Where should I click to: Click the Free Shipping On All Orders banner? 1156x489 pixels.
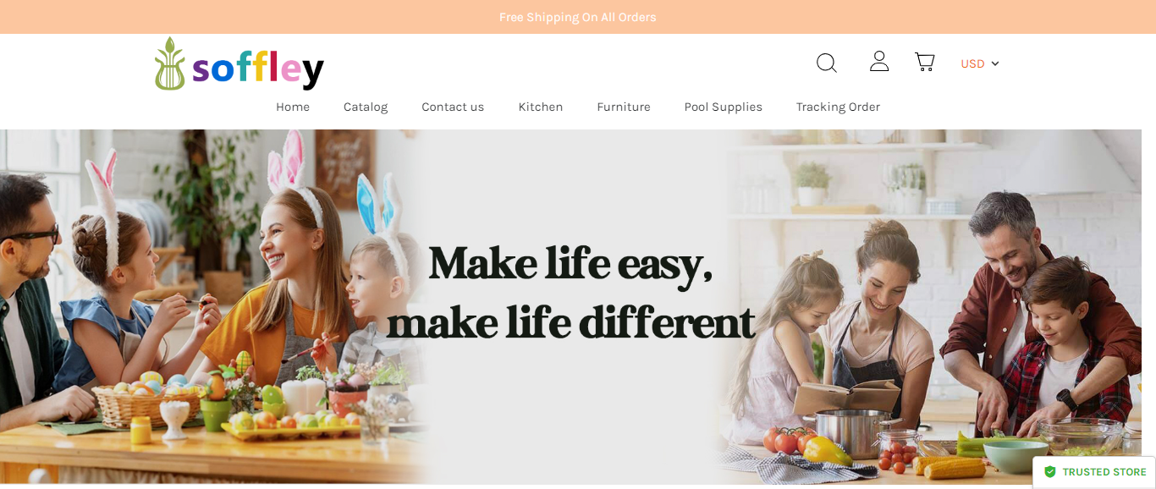tap(578, 17)
